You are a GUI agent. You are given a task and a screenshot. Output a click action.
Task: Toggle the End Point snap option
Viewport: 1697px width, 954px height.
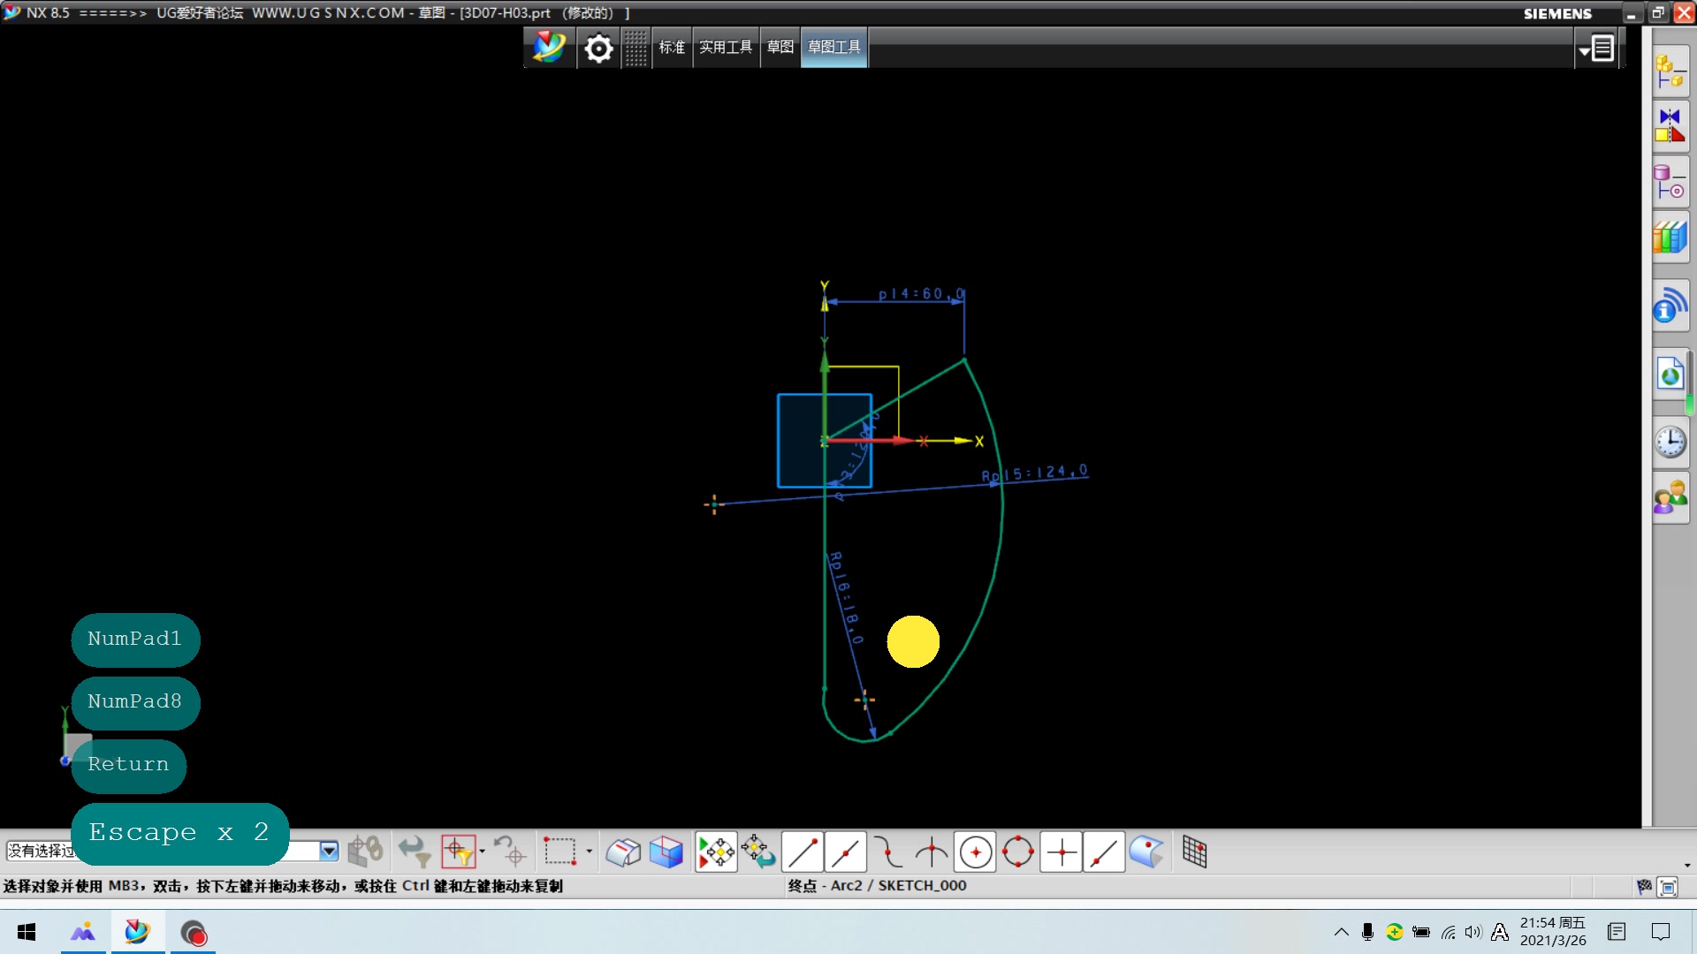pos(803,852)
